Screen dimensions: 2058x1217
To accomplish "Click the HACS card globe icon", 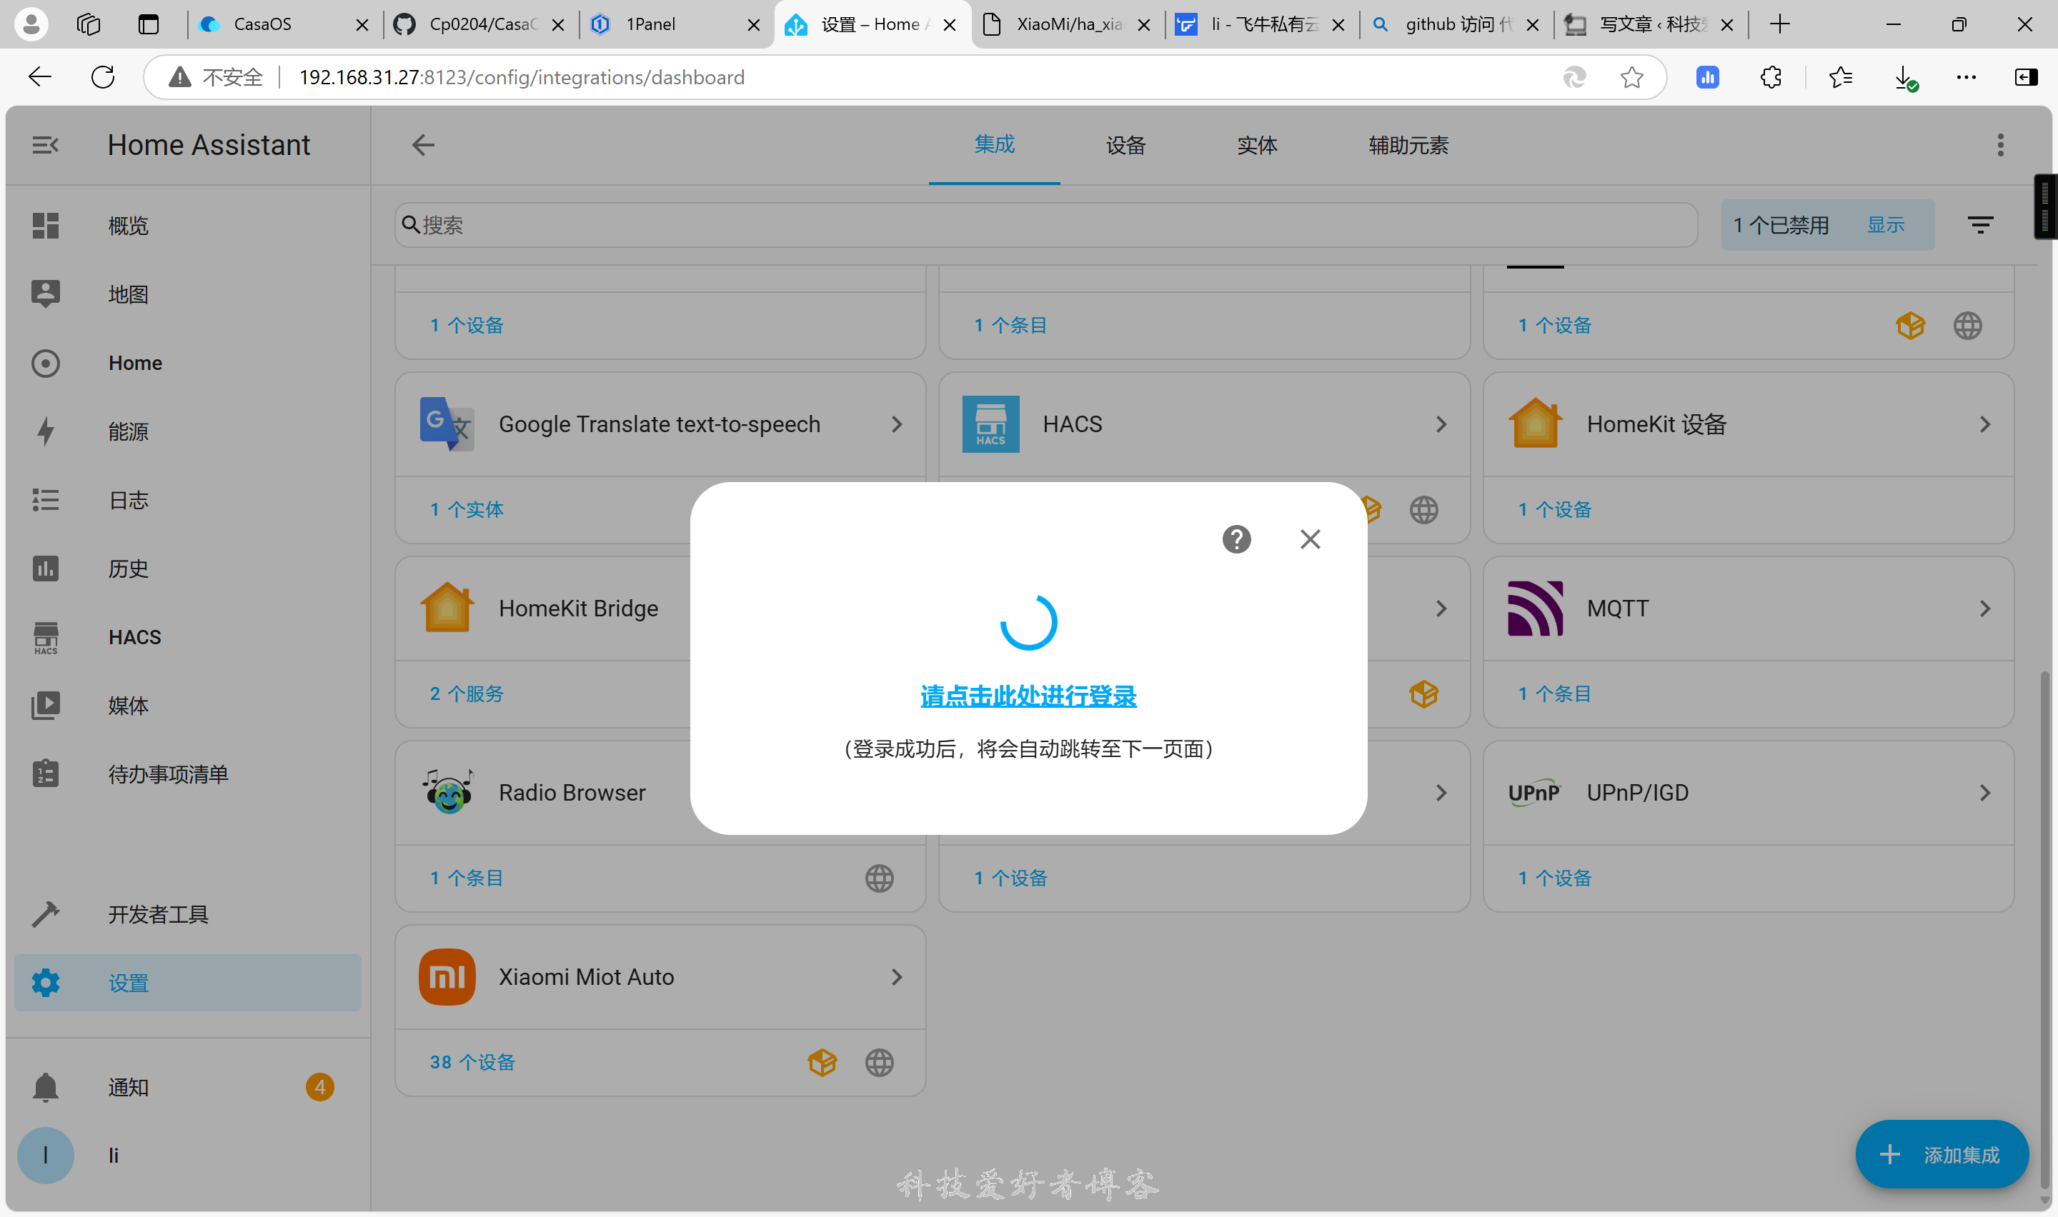I will point(1424,509).
